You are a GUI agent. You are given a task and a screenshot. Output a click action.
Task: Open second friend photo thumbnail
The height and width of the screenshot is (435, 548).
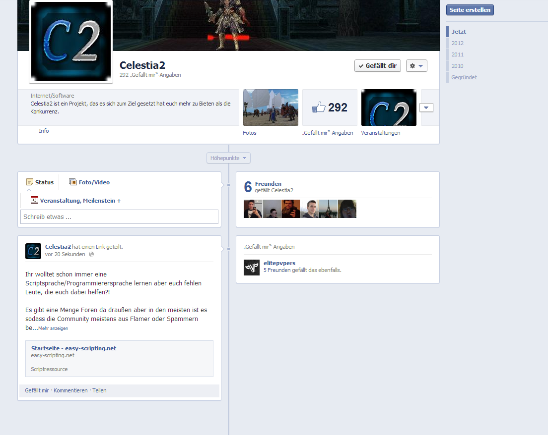(272, 209)
